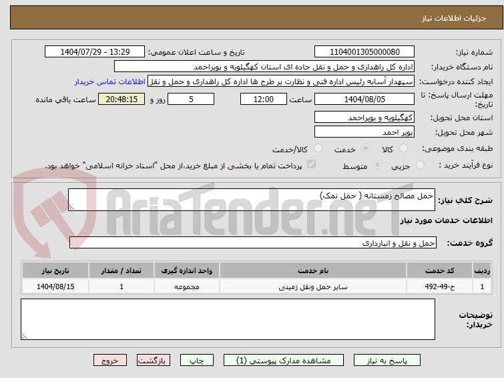Screen dimensions: 504x378
Task: Open مشاهده مدارک پیوستی (1) button
Action: coord(284,361)
